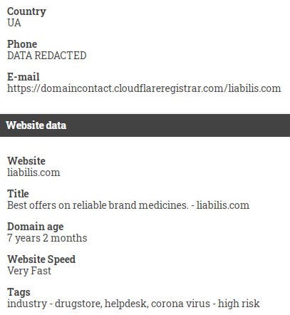The image size is (290, 315).
Task: Click the Title field label
Action: pos(18,194)
